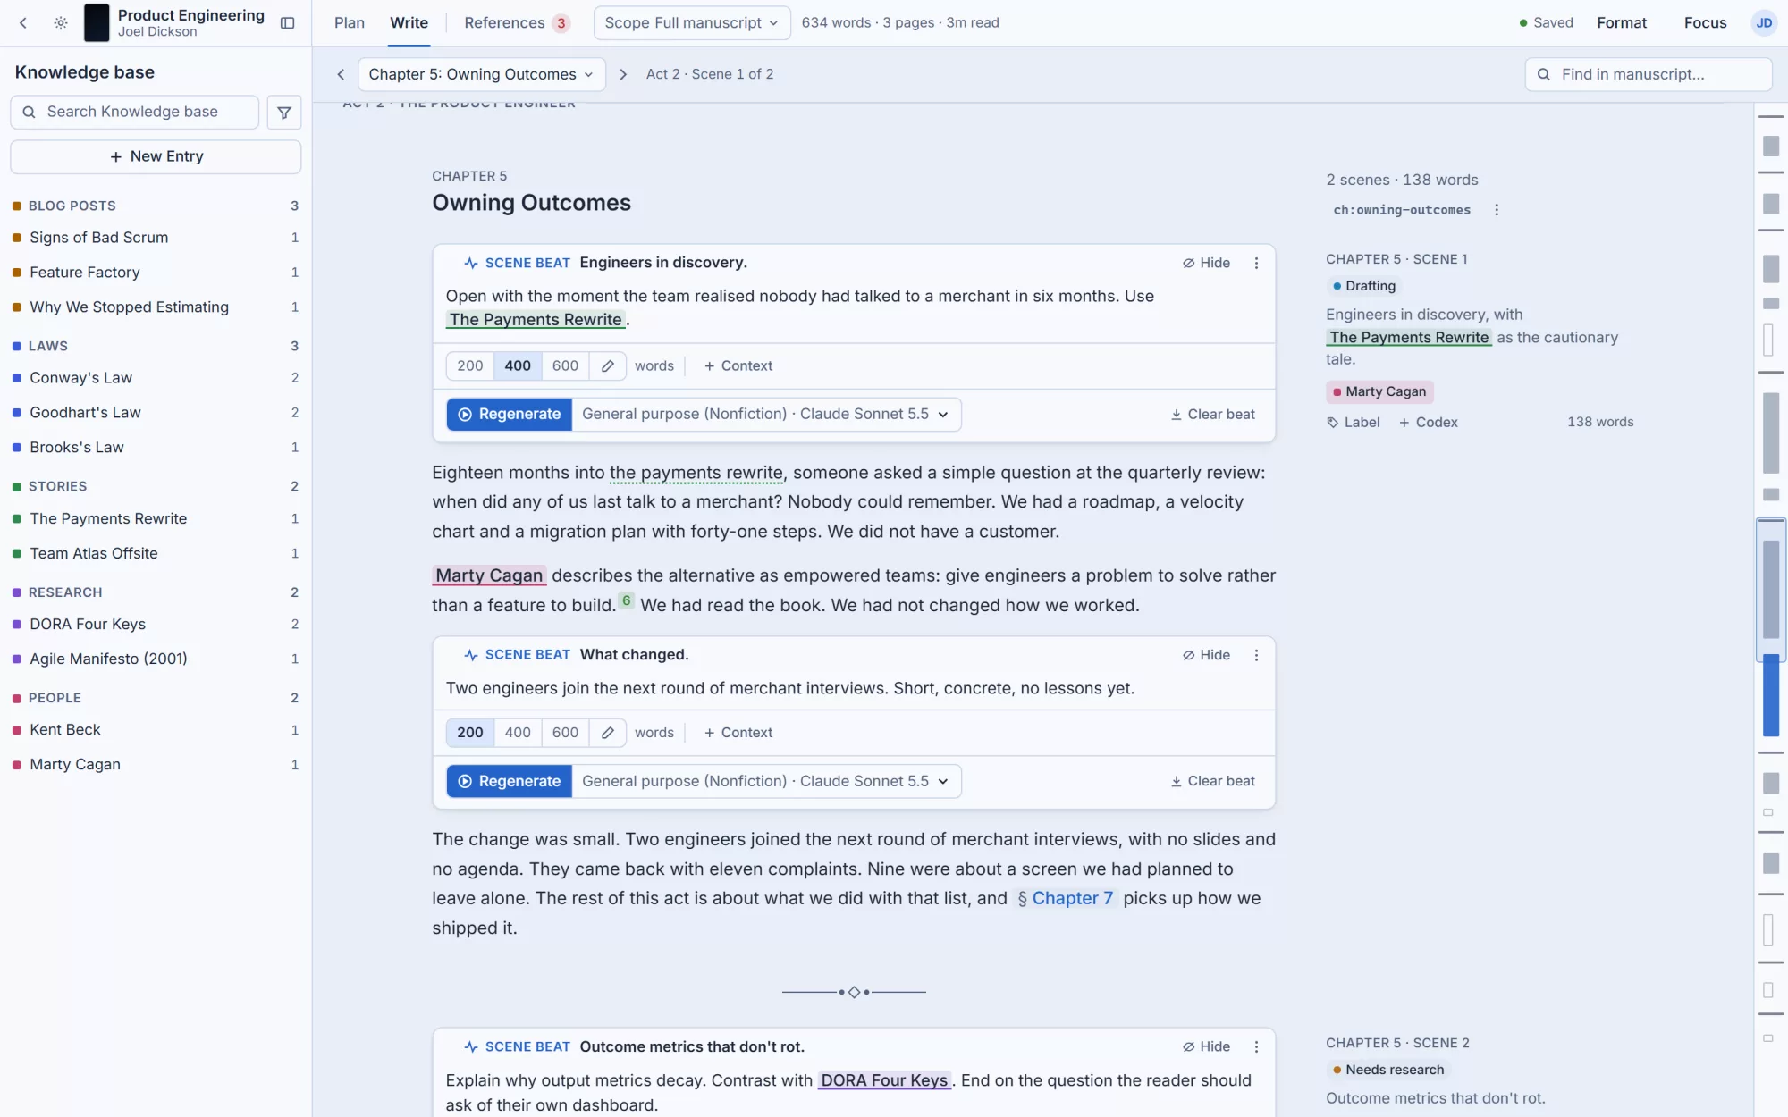
Task: Click the Find in manuscript field
Action: 1648,74
